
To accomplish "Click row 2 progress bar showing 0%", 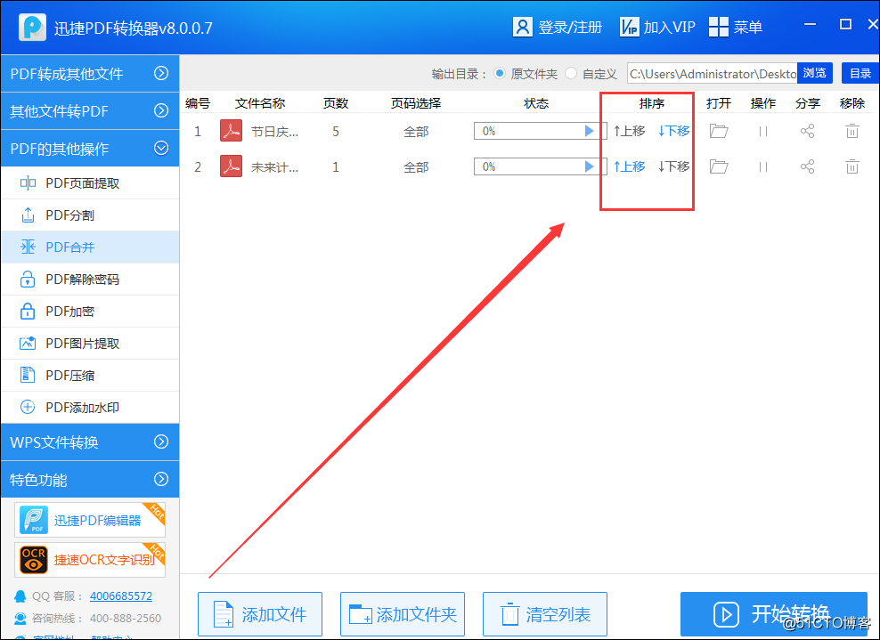I will [x=540, y=166].
